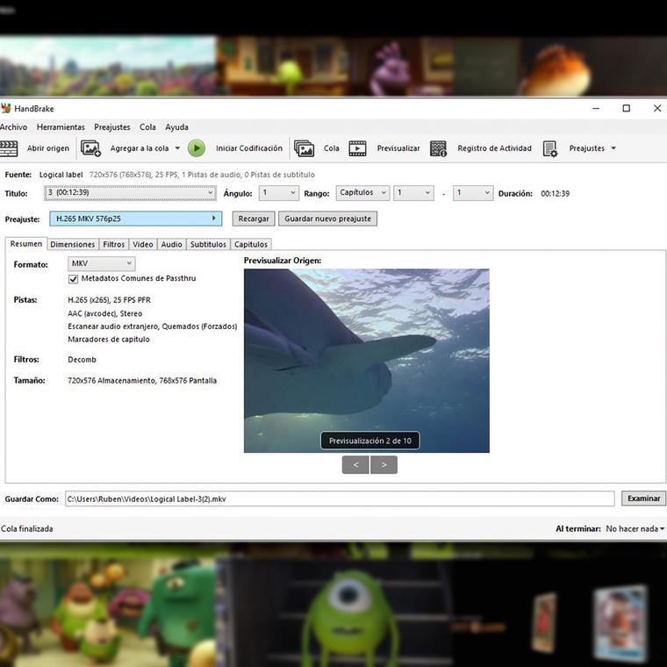Open the Ángulo dropdown

(x=279, y=193)
